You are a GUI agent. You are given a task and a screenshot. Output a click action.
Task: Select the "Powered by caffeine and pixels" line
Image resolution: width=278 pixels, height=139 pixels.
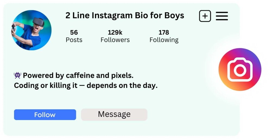point(78,75)
